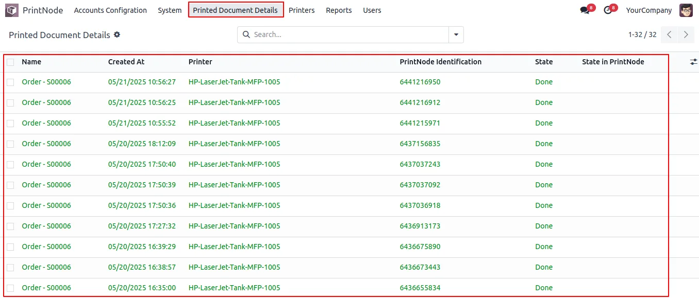
Task: Click Created At 05/21/2025 10:56:27 cell
Action: 142,82
